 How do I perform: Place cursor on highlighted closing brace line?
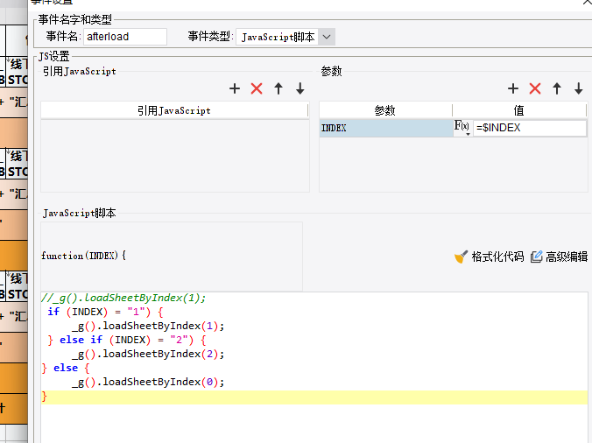click(x=314, y=397)
